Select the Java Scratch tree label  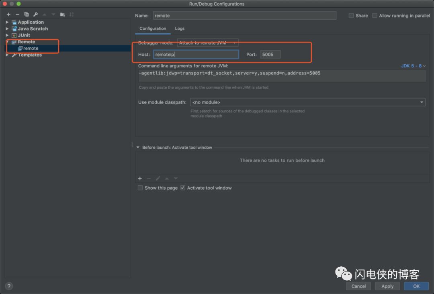coord(33,29)
